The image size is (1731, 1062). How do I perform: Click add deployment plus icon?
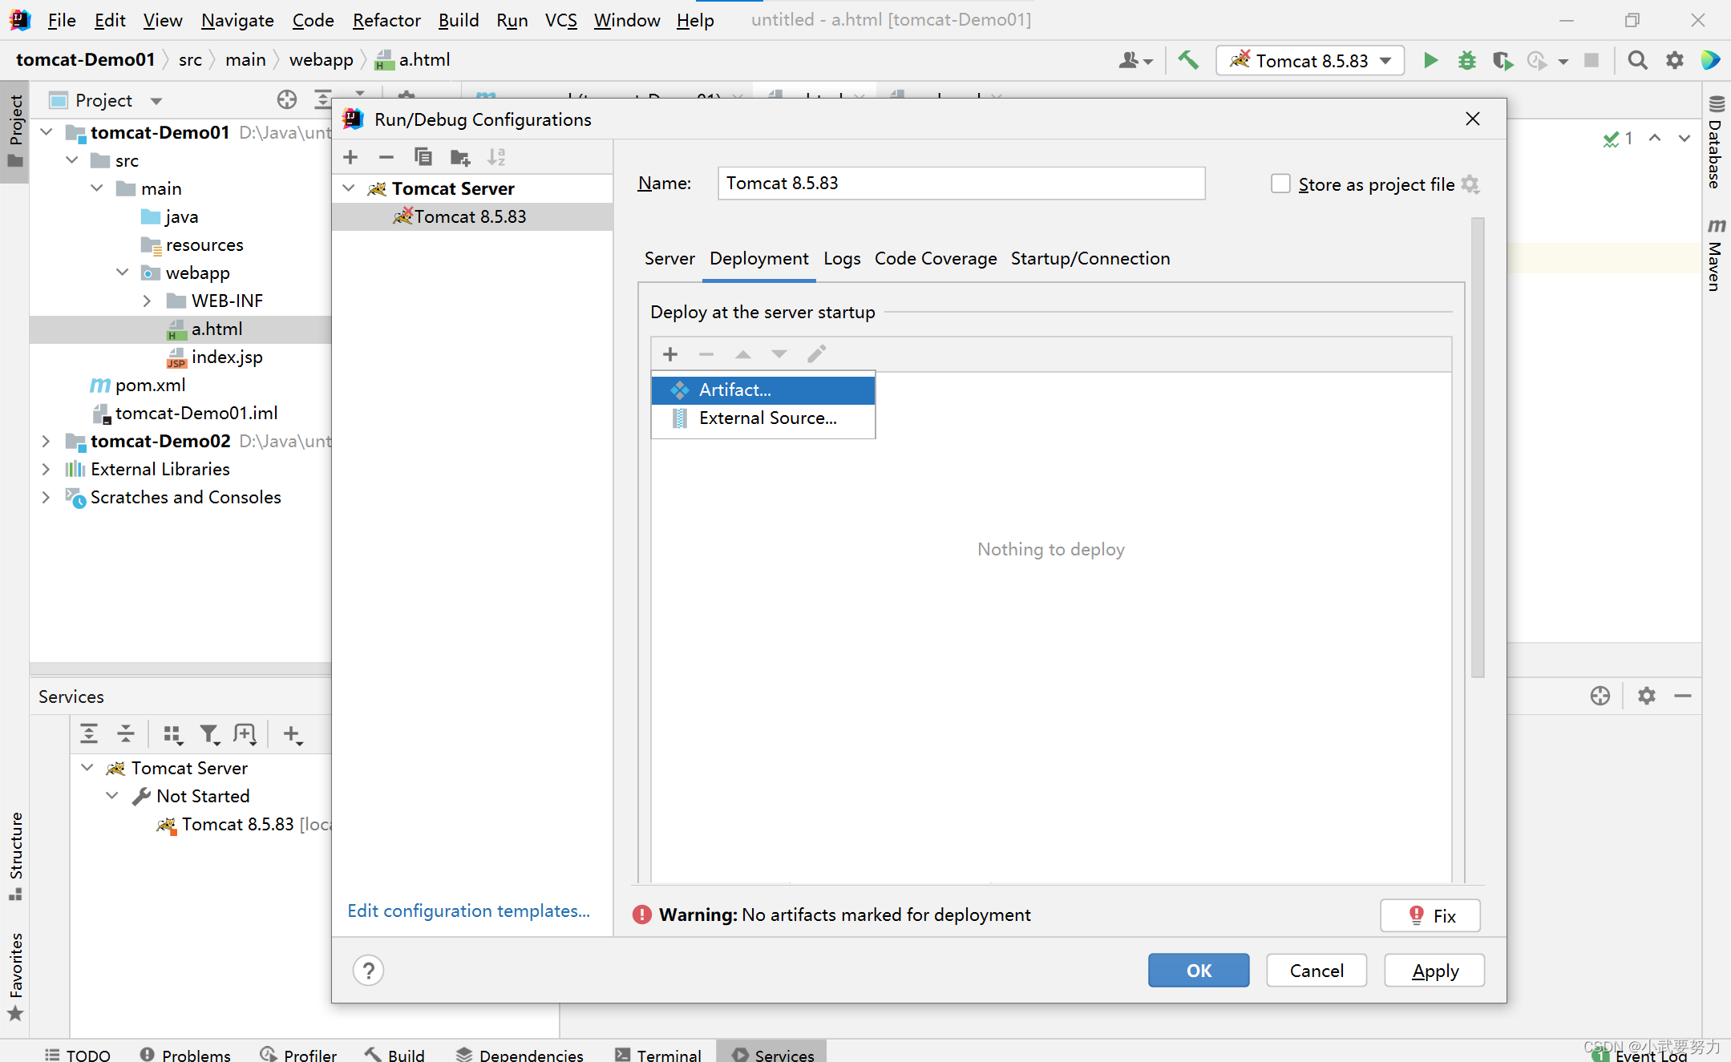tap(670, 354)
